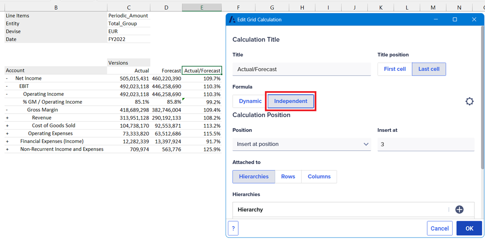Expand the Revenue row with plus sign
The image size is (485, 241).
coord(7,118)
